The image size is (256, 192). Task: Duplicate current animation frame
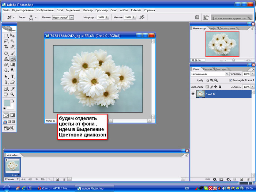click(x=57, y=179)
